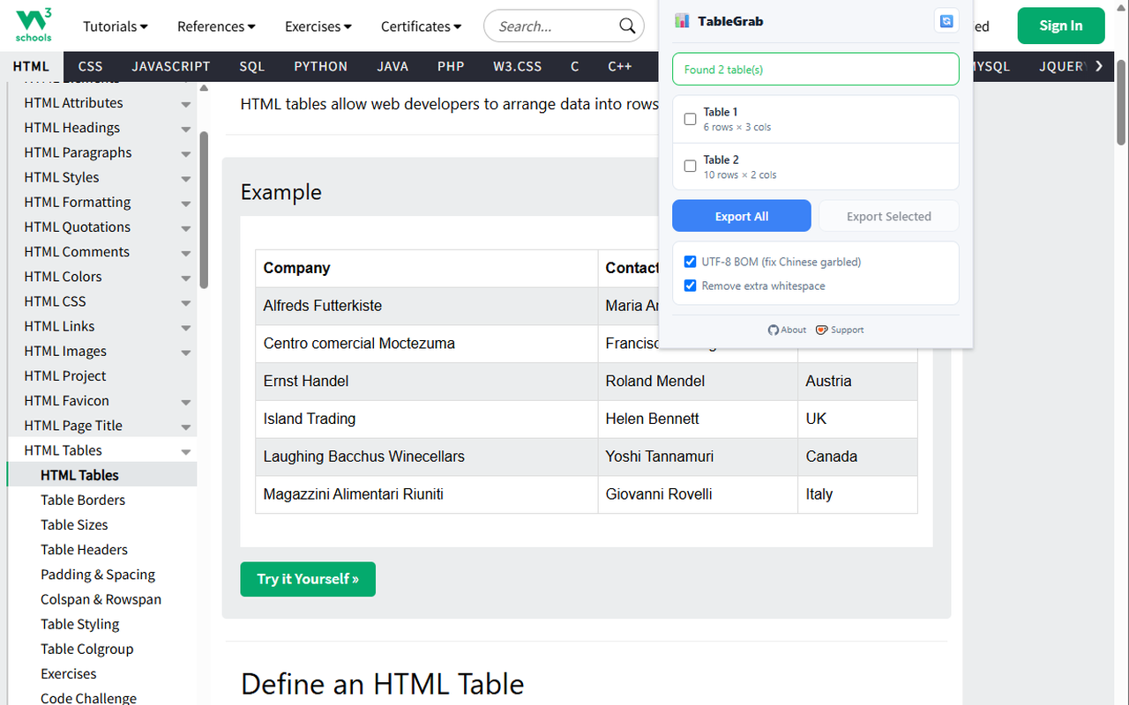Click the W3Schools logo
The width and height of the screenshot is (1129, 705).
34,25
